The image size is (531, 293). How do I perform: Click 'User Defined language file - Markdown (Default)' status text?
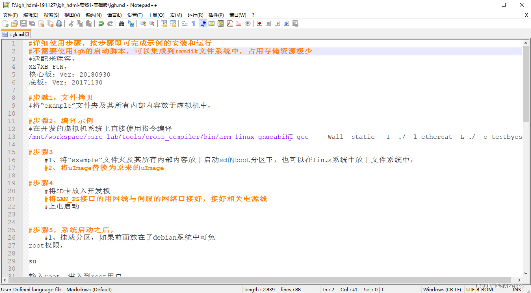pyautogui.click(x=57, y=290)
